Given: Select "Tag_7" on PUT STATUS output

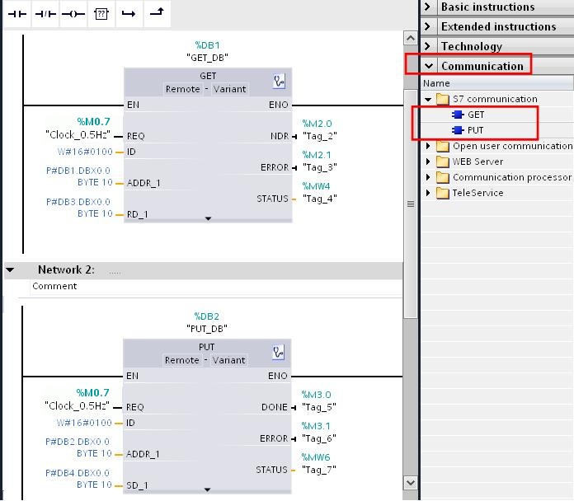Looking at the screenshot, I should pos(319,470).
